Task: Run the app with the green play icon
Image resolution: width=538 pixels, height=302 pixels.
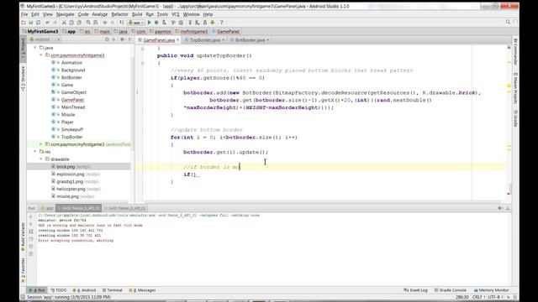Action: point(150,23)
